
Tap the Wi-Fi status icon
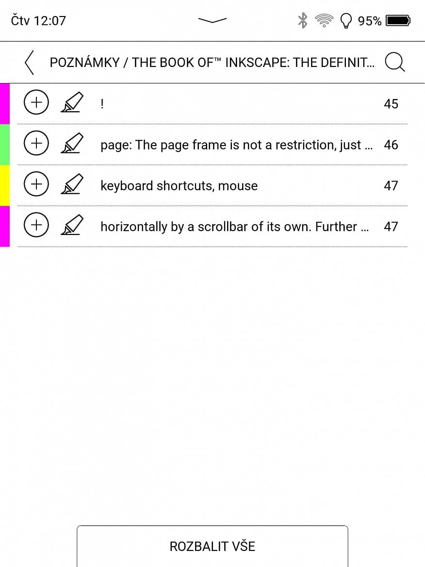pyautogui.click(x=324, y=20)
